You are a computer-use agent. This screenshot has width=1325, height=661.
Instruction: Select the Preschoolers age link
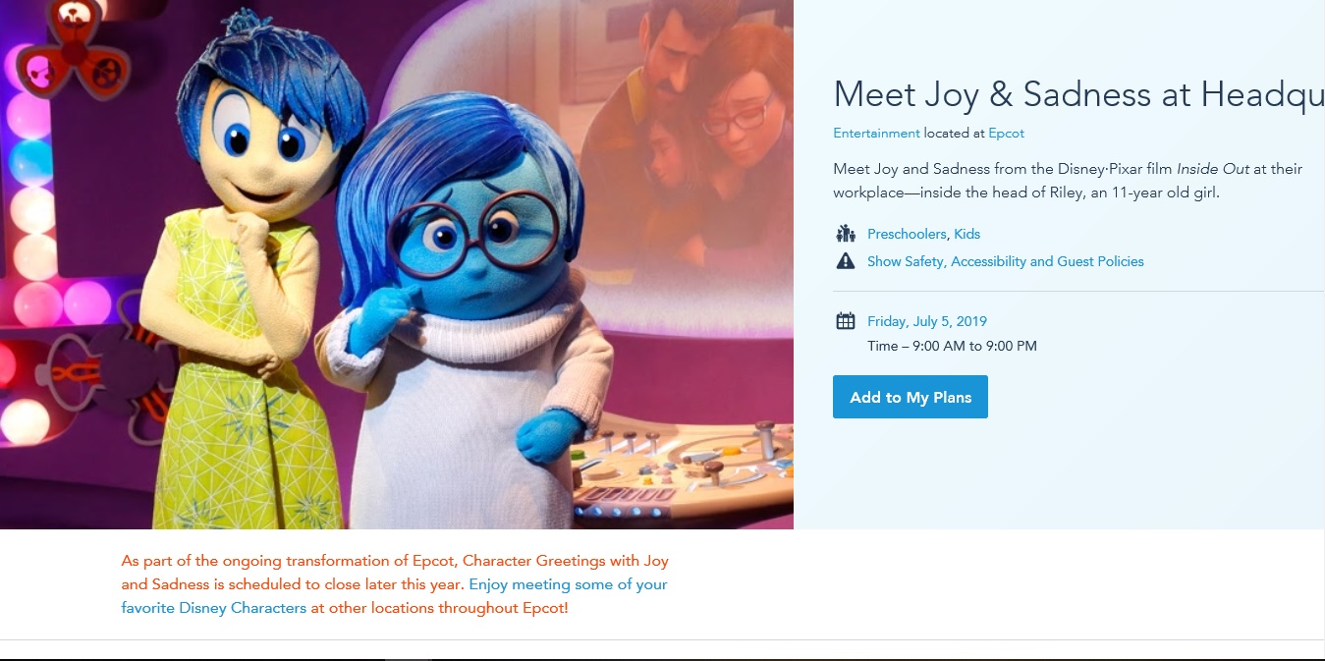pos(907,234)
